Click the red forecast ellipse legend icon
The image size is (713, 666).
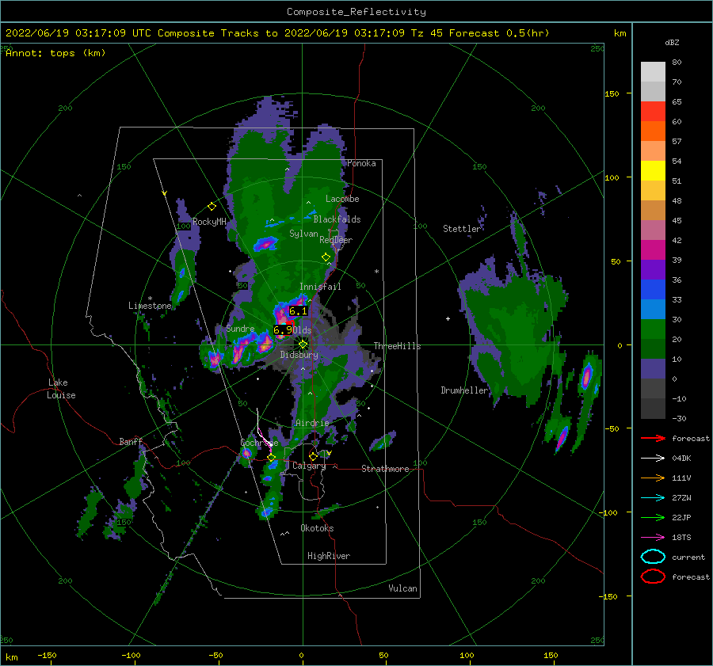(653, 577)
